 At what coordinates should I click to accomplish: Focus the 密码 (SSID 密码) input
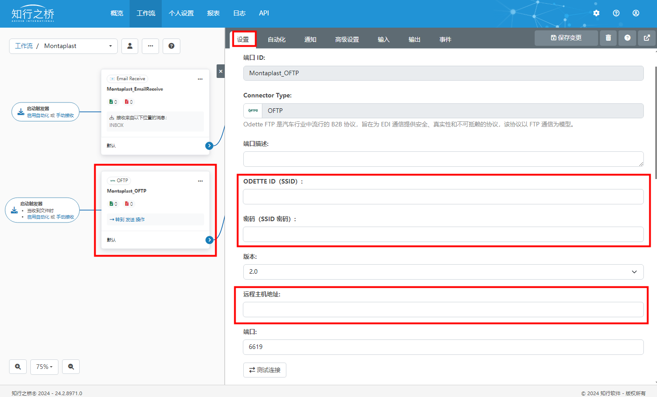(x=443, y=234)
